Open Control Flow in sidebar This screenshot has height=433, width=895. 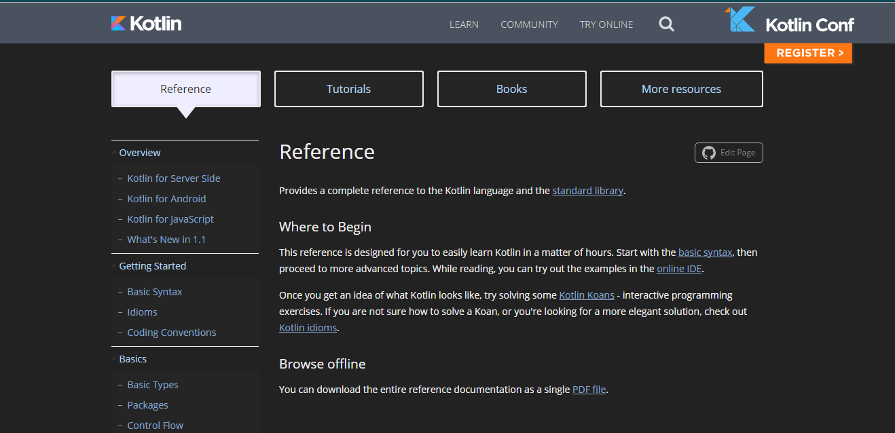(x=156, y=426)
